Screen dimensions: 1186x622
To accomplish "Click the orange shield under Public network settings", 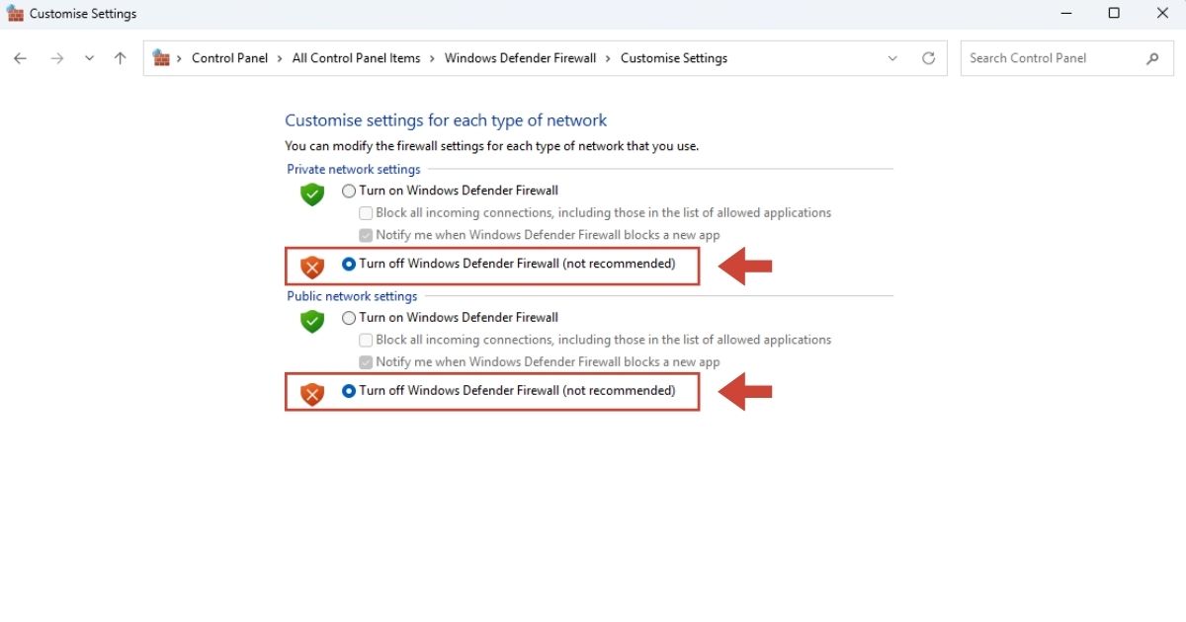I will pos(312,394).
